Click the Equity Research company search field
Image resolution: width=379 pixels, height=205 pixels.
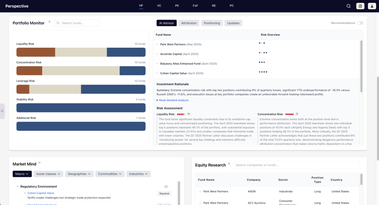pos(297,165)
